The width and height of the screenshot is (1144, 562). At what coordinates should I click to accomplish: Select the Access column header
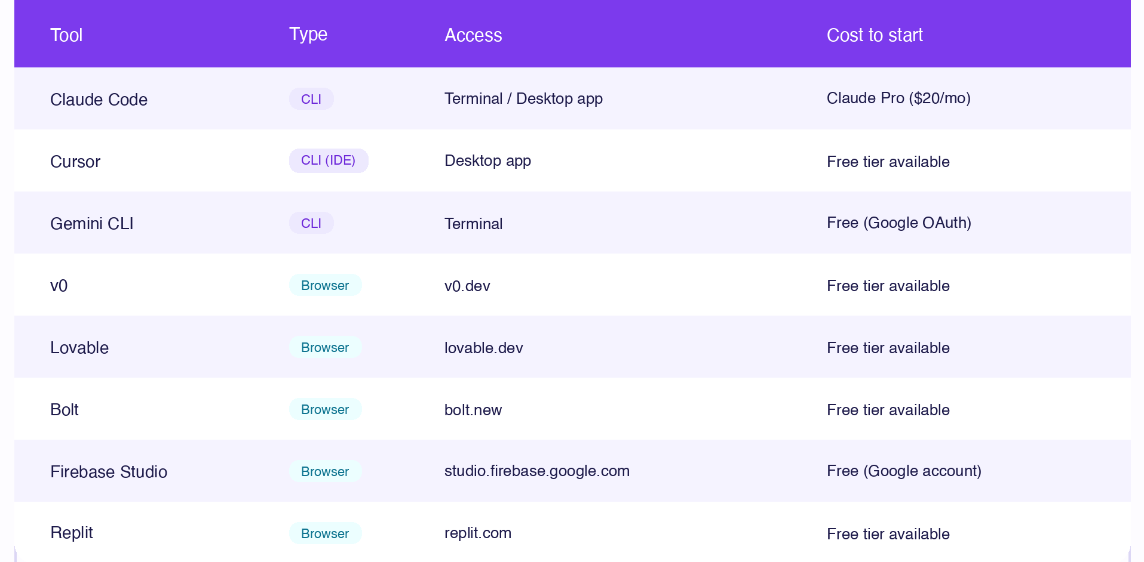[473, 35]
